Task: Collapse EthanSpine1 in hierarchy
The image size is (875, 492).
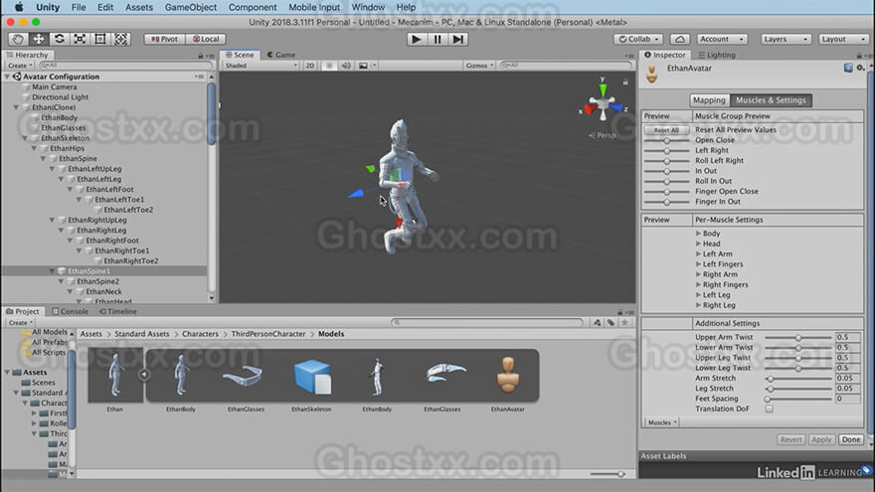Action: point(52,271)
